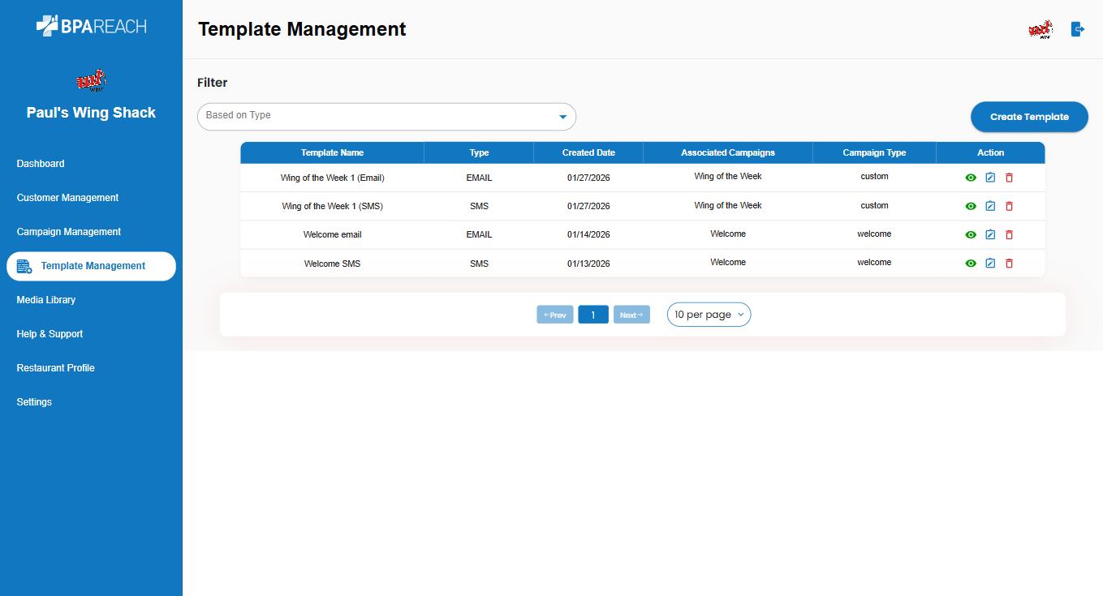The image size is (1103, 596).
Task: Click the restaurant logo in the header
Action: click(1040, 30)
